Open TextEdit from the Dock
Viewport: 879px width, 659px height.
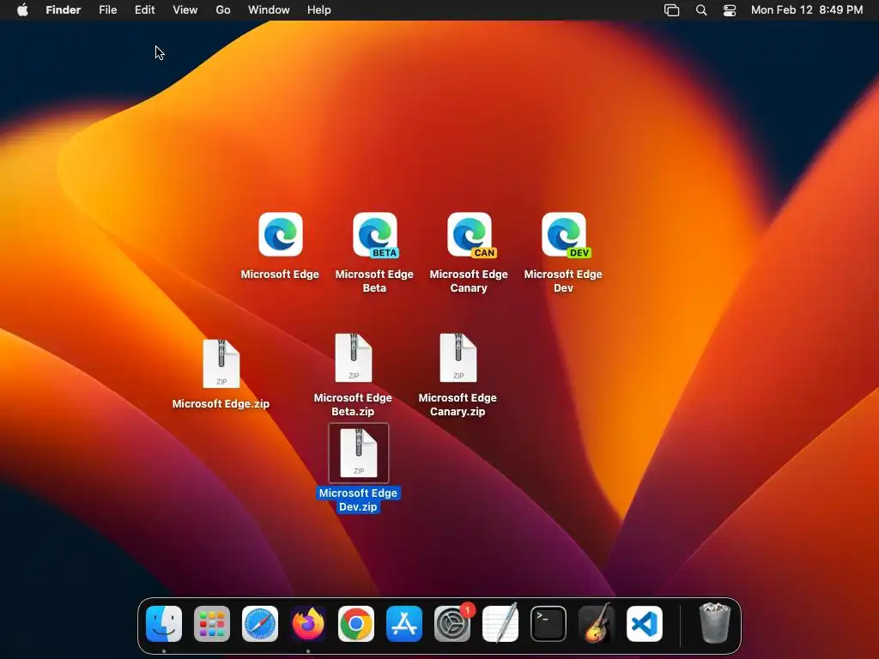pos(500,624)
